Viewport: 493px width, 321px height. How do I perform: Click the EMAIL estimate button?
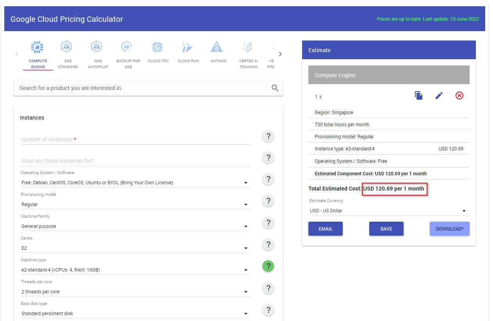coord(326,229)
